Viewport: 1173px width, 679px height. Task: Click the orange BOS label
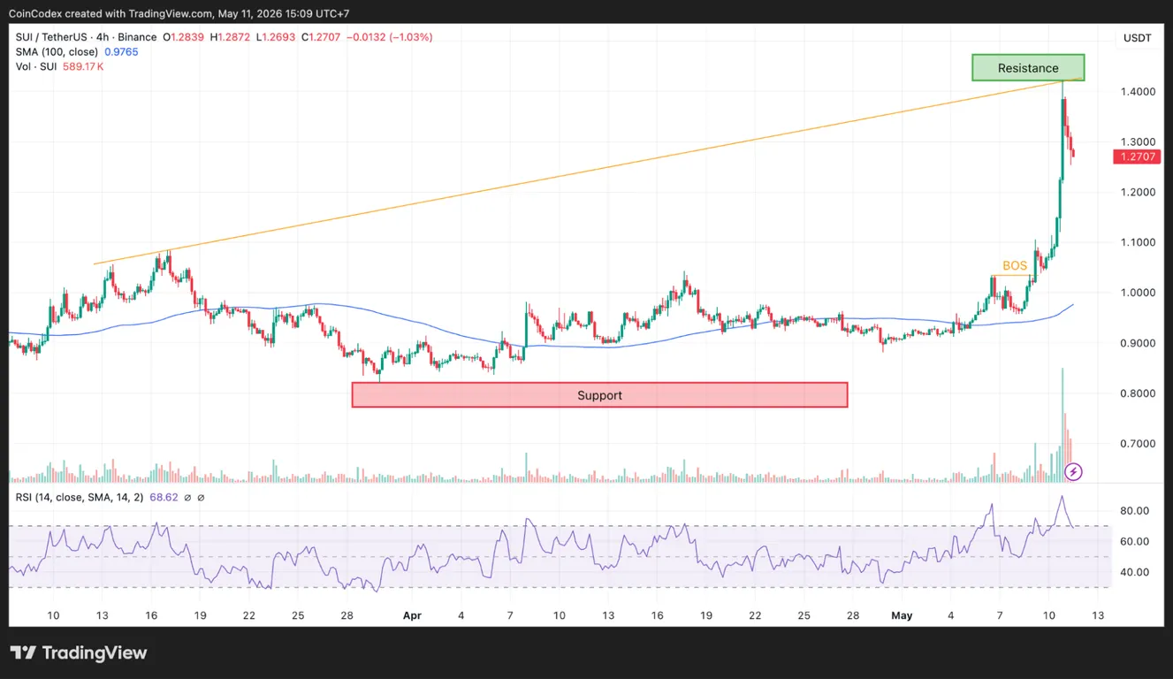(1015, 265)
